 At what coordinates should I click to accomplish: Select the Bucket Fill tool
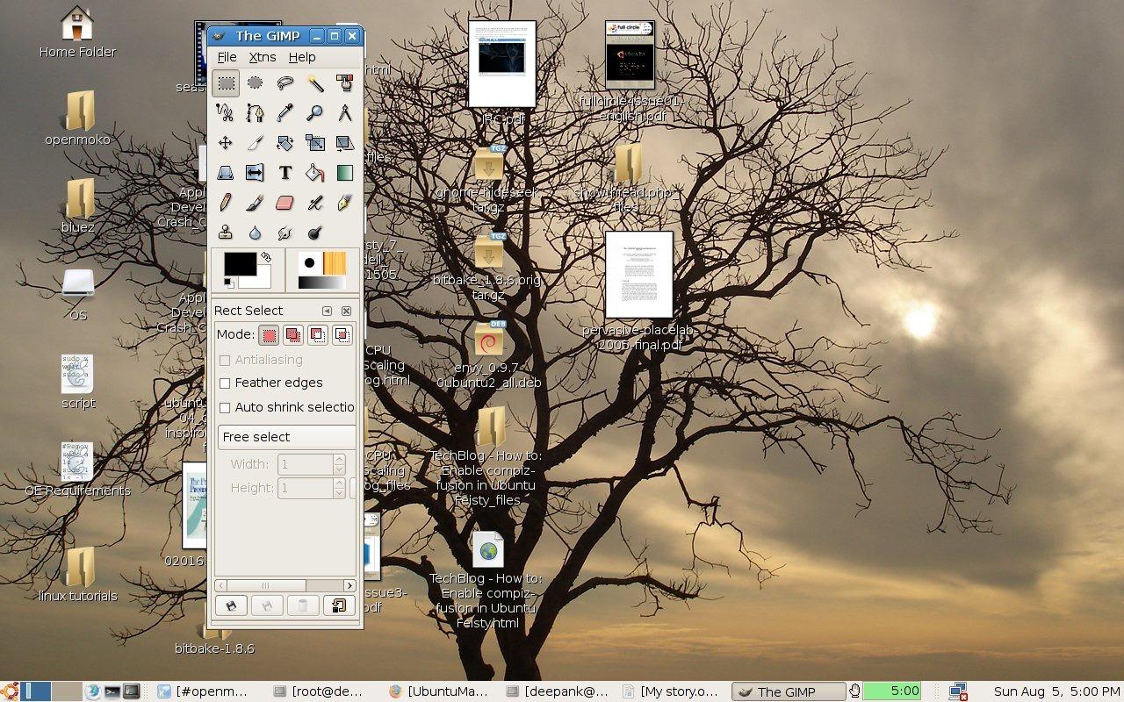pos(315,173)
